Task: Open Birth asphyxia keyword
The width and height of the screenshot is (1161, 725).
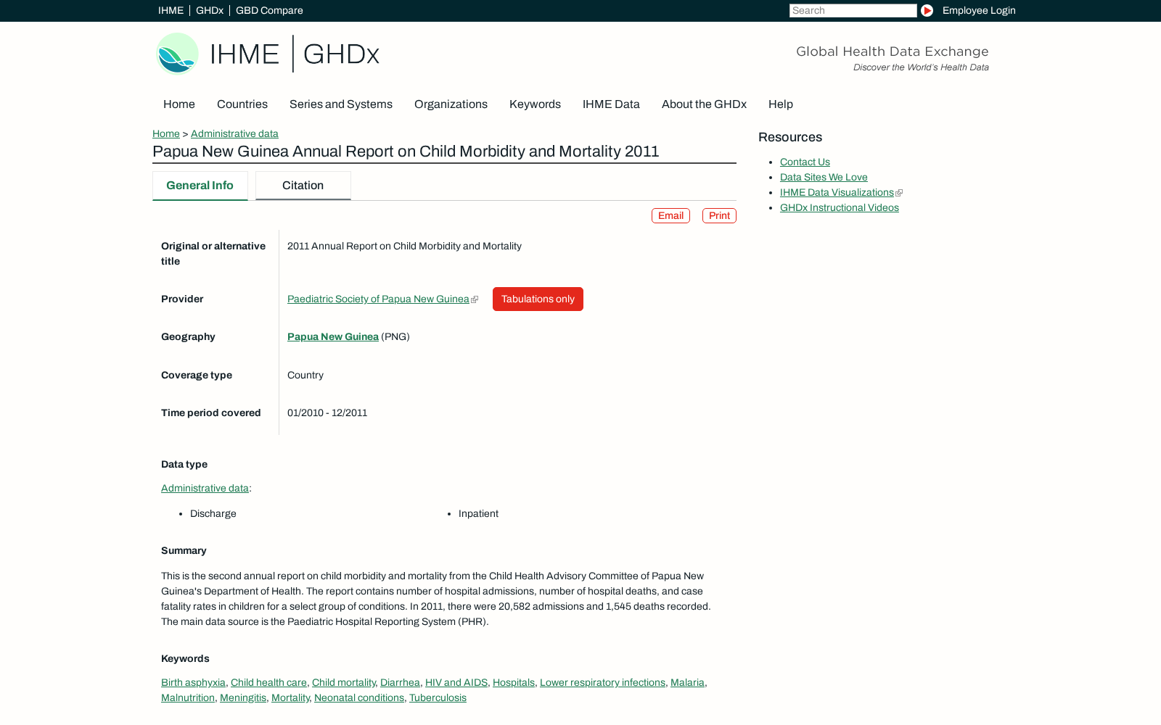Action: (193, 683)
